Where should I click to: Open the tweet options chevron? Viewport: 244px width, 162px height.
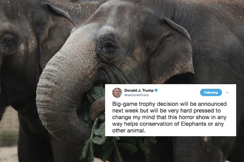[x=227, y=93]
